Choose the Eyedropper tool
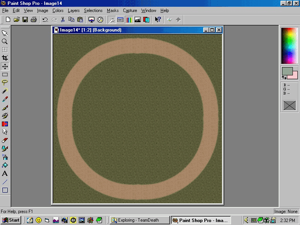300x225 pixels. 5,99
